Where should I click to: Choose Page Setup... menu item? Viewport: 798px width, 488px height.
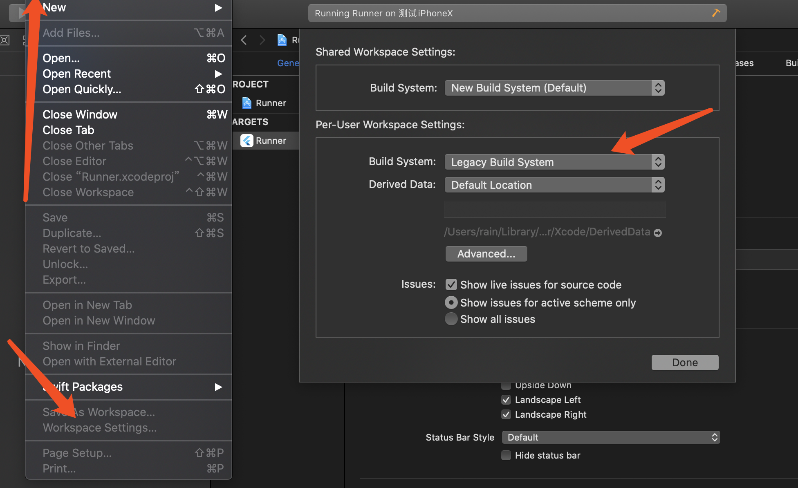point(129,453)
